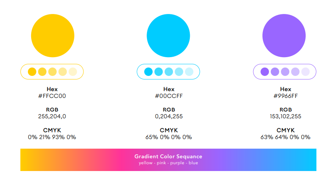Select the middle cyan tint dot
The height and width of the screenshot is (195, 332).
pos(169,72)
